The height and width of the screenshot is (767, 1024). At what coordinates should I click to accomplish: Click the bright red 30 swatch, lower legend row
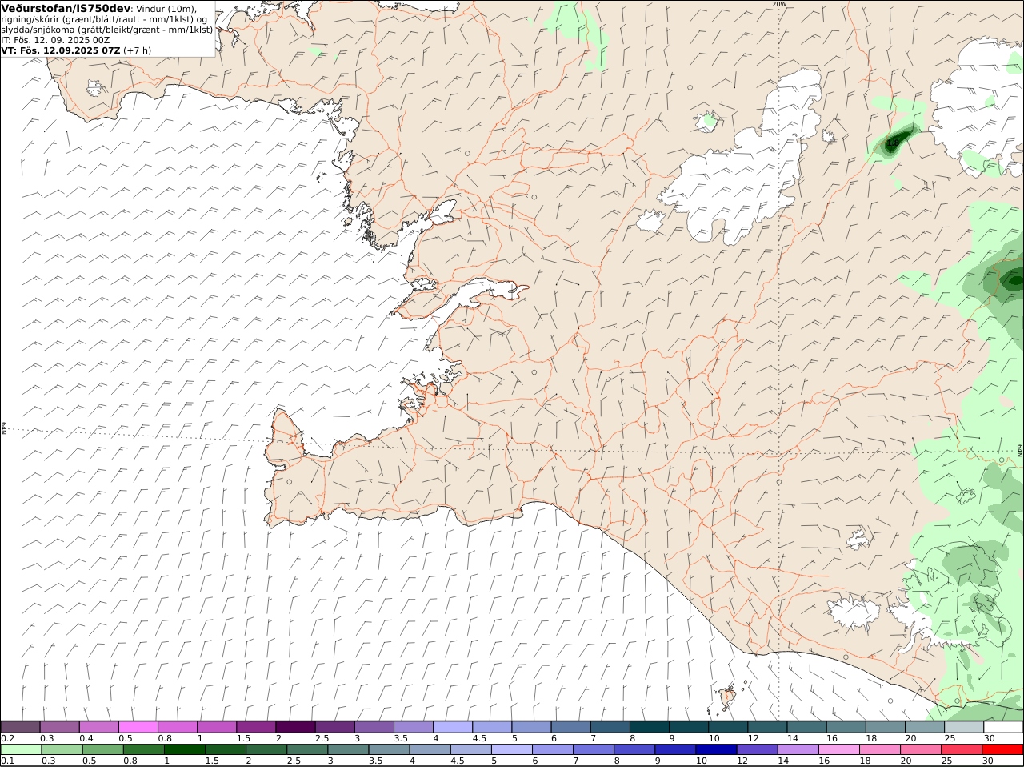(1003, 749)
